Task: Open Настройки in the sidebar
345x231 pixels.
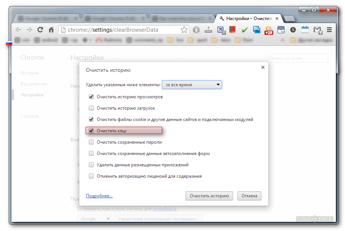Action: click(x=32, y=95)
